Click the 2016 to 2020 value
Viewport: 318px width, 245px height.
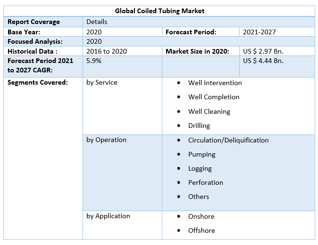(107, 51)
